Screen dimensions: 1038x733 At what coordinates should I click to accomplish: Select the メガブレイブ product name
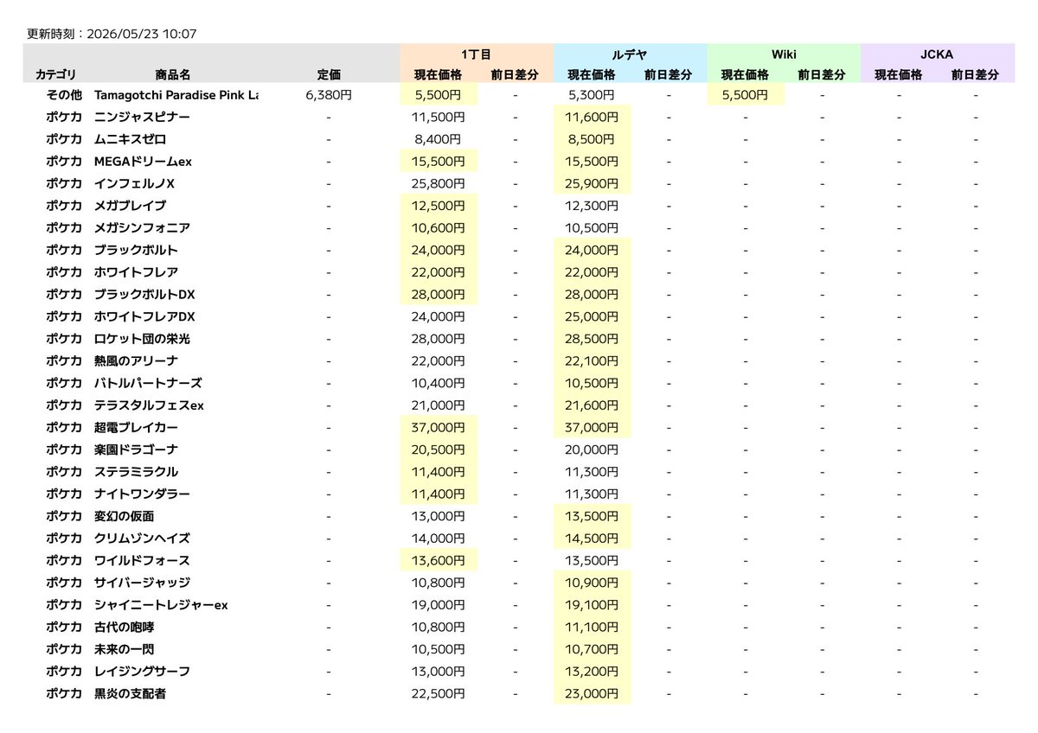tap(130, 206)
